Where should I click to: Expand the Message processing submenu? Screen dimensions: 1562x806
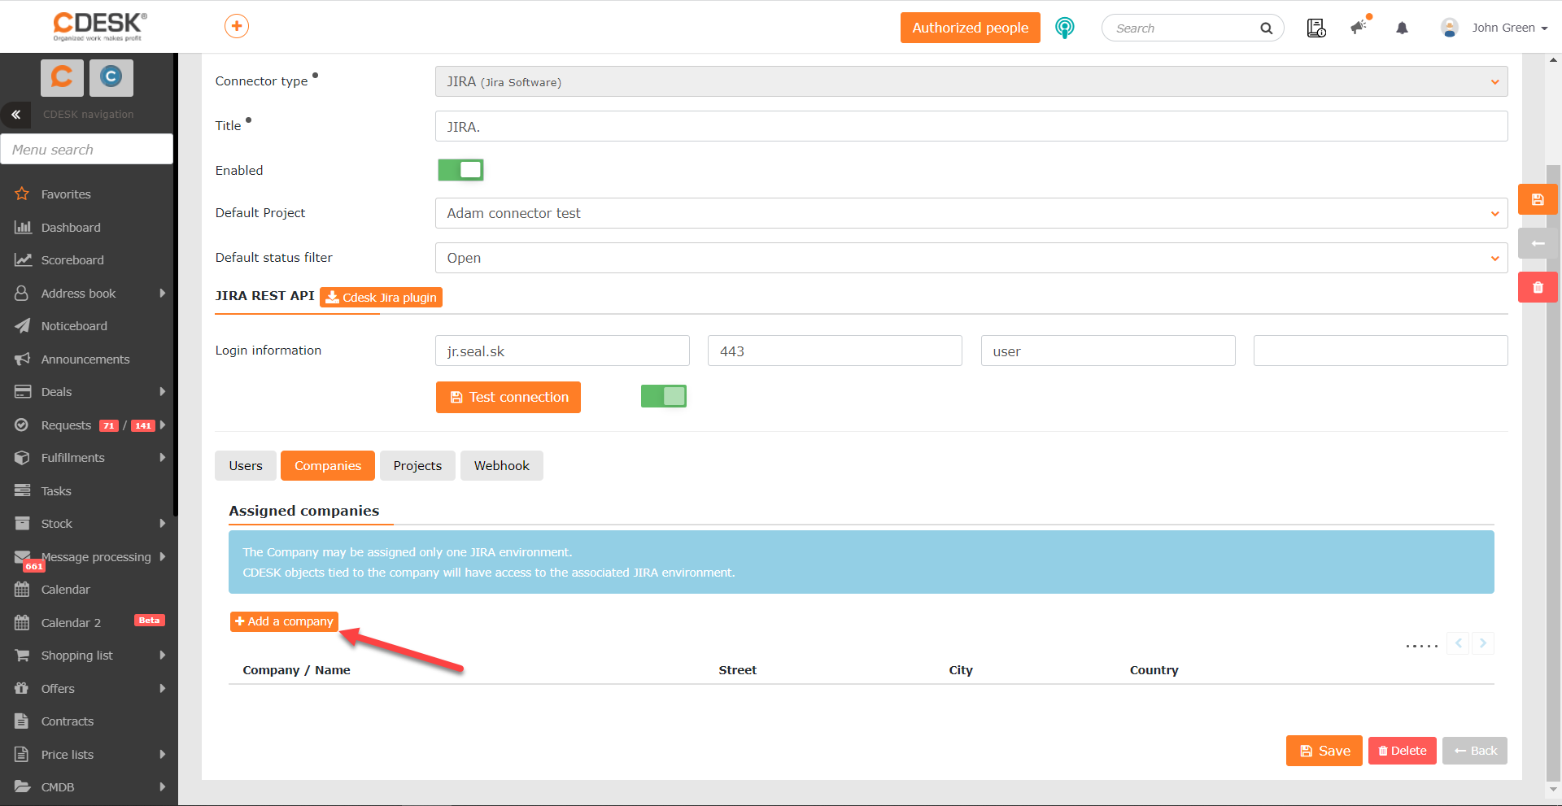(163, 557)
